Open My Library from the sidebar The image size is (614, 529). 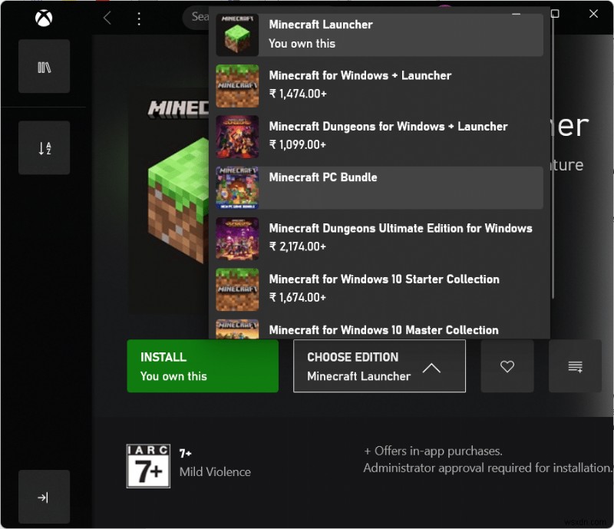[x=44, y=66]
